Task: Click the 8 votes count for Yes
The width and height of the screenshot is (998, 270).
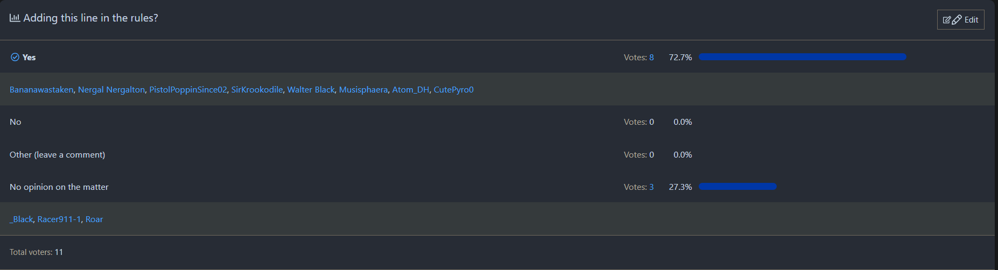Action: [x=651, y=58]
